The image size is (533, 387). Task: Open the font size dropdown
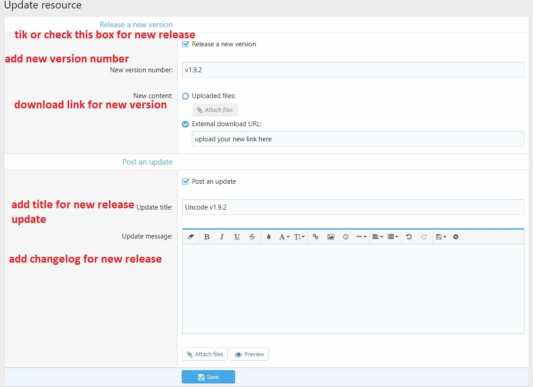click(299, 237)
